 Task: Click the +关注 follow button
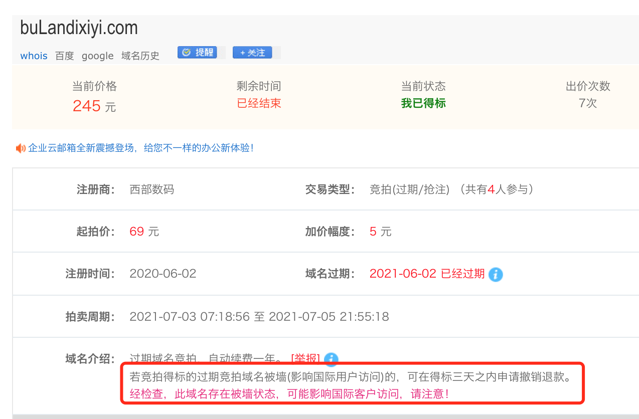tap(253, 52)
